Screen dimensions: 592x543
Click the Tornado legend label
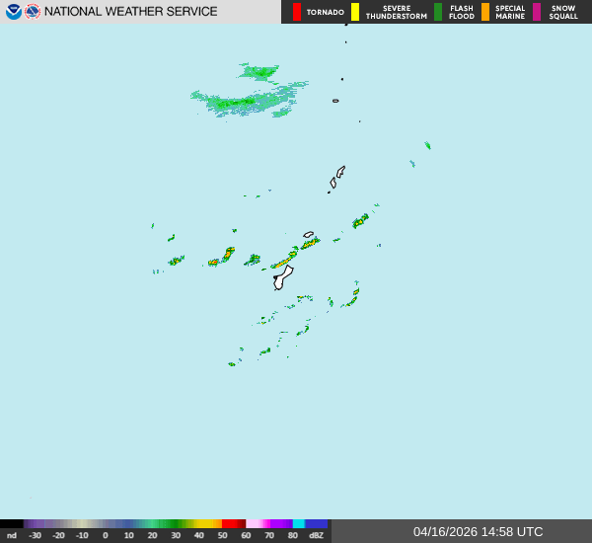(326, 13)
